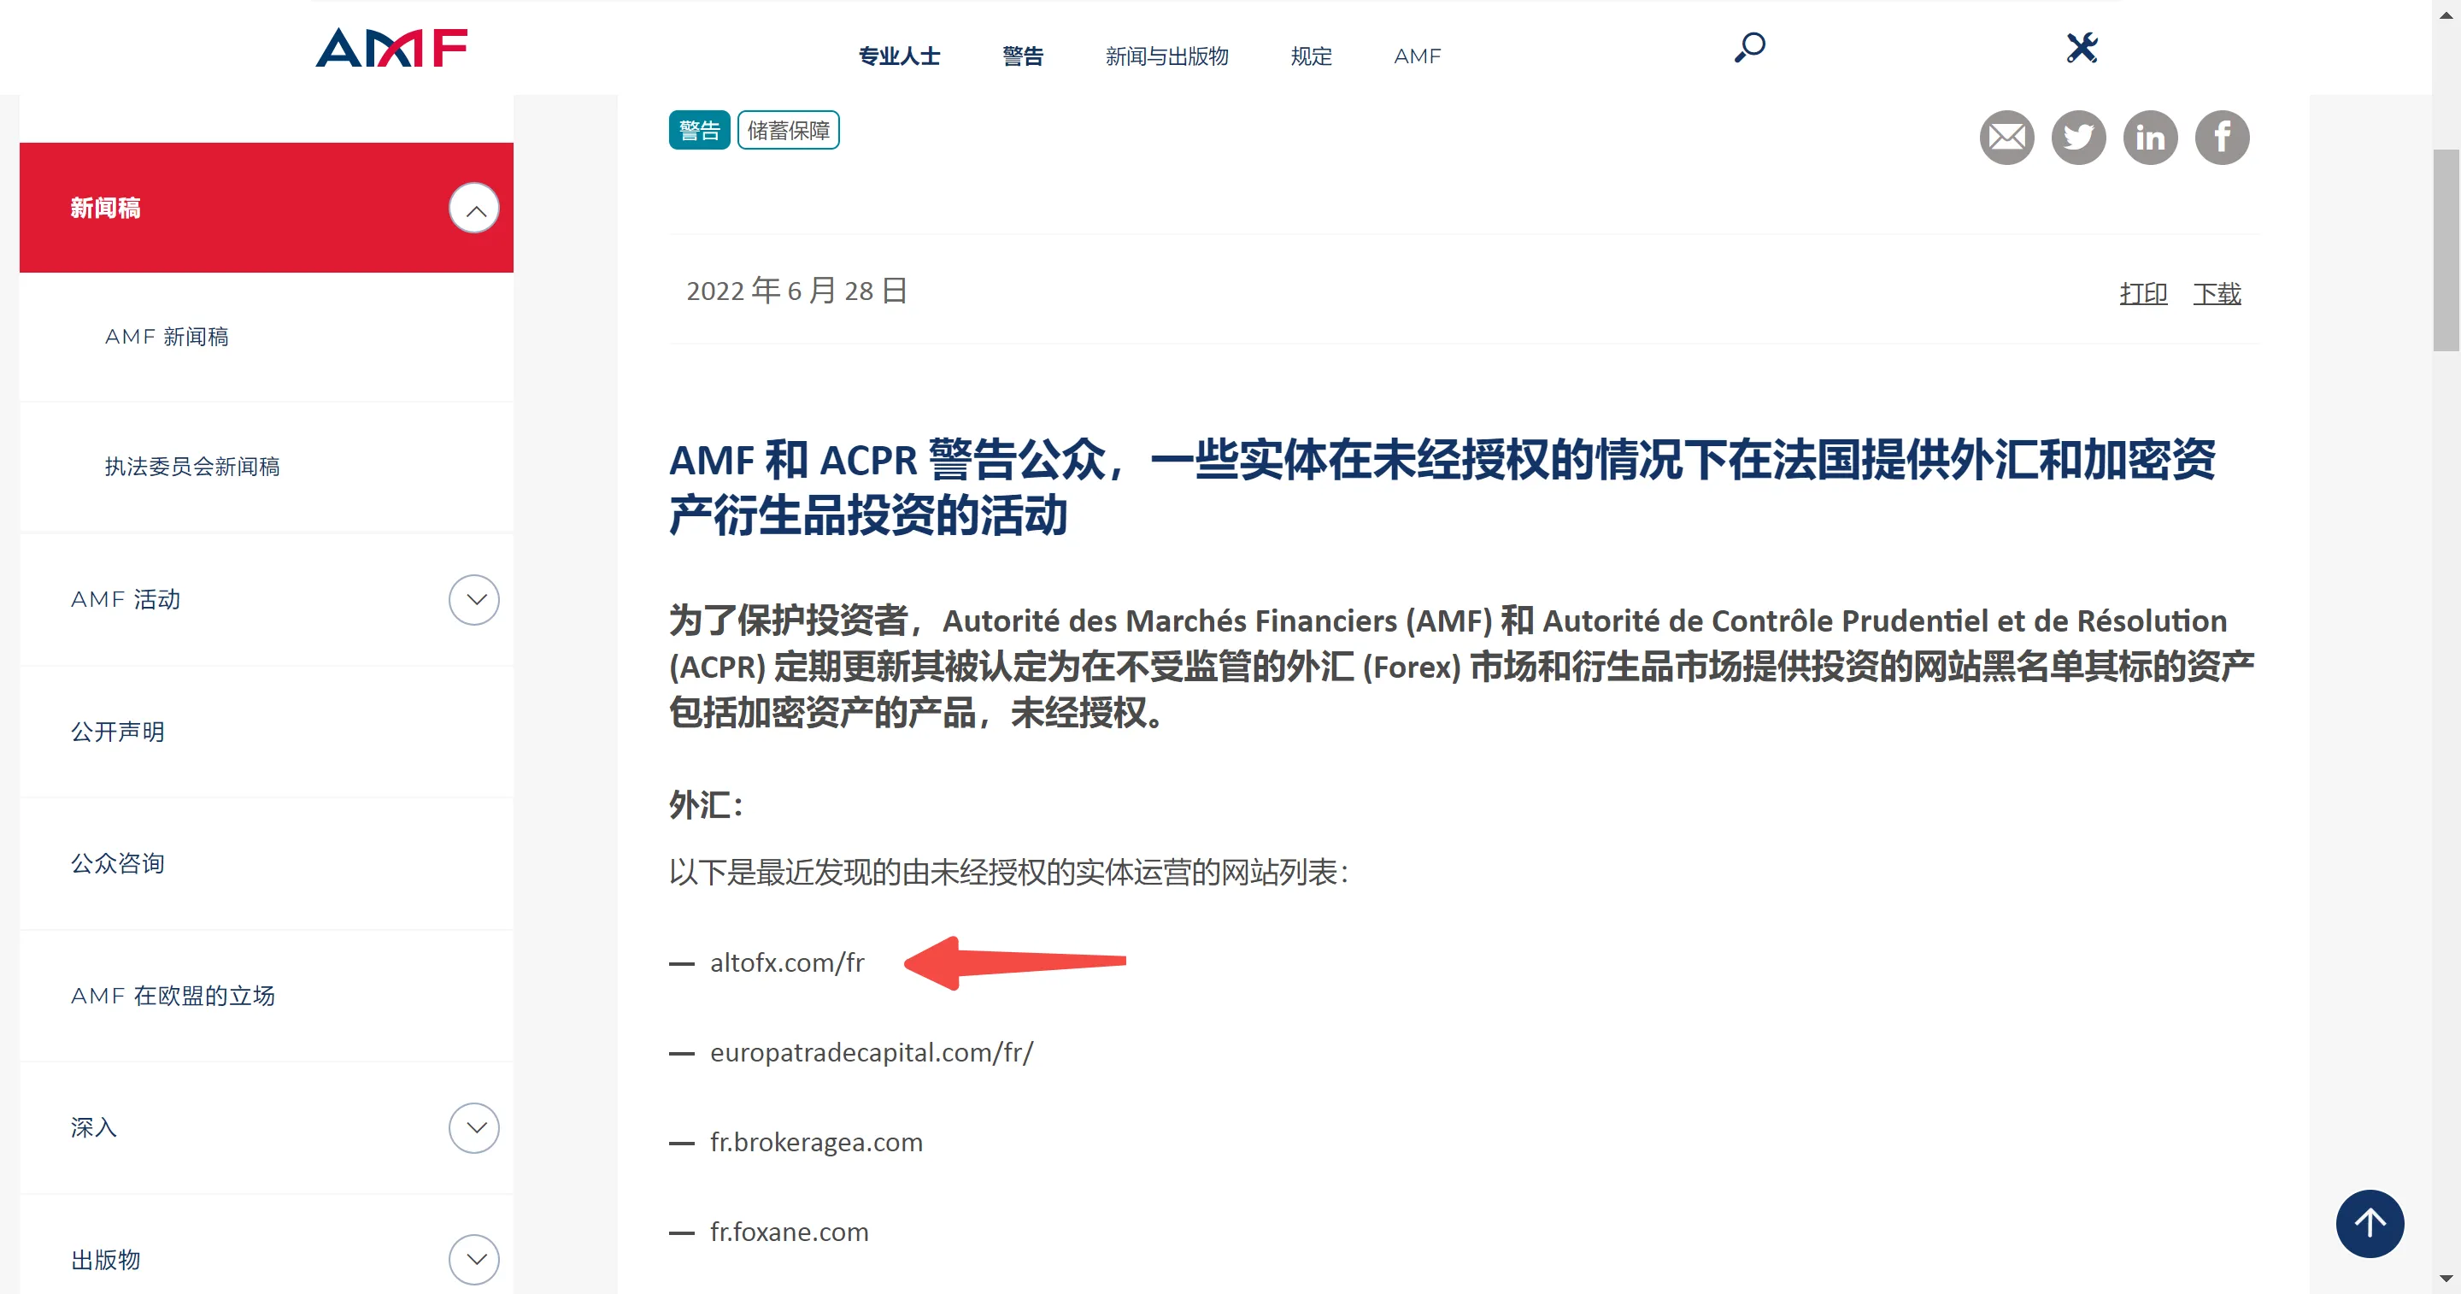Open the AMF nav menu
Screen dimensions: 2461x1294
pyautogui.click(x=1417, y=56)
